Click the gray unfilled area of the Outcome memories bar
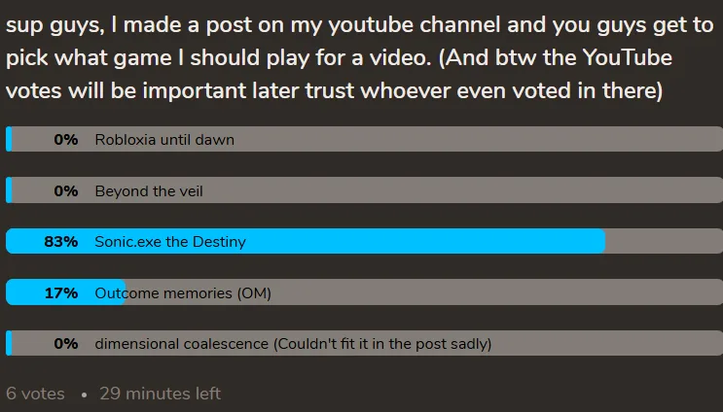This screenshot has width=723, height=412. [x=487, y=292]
